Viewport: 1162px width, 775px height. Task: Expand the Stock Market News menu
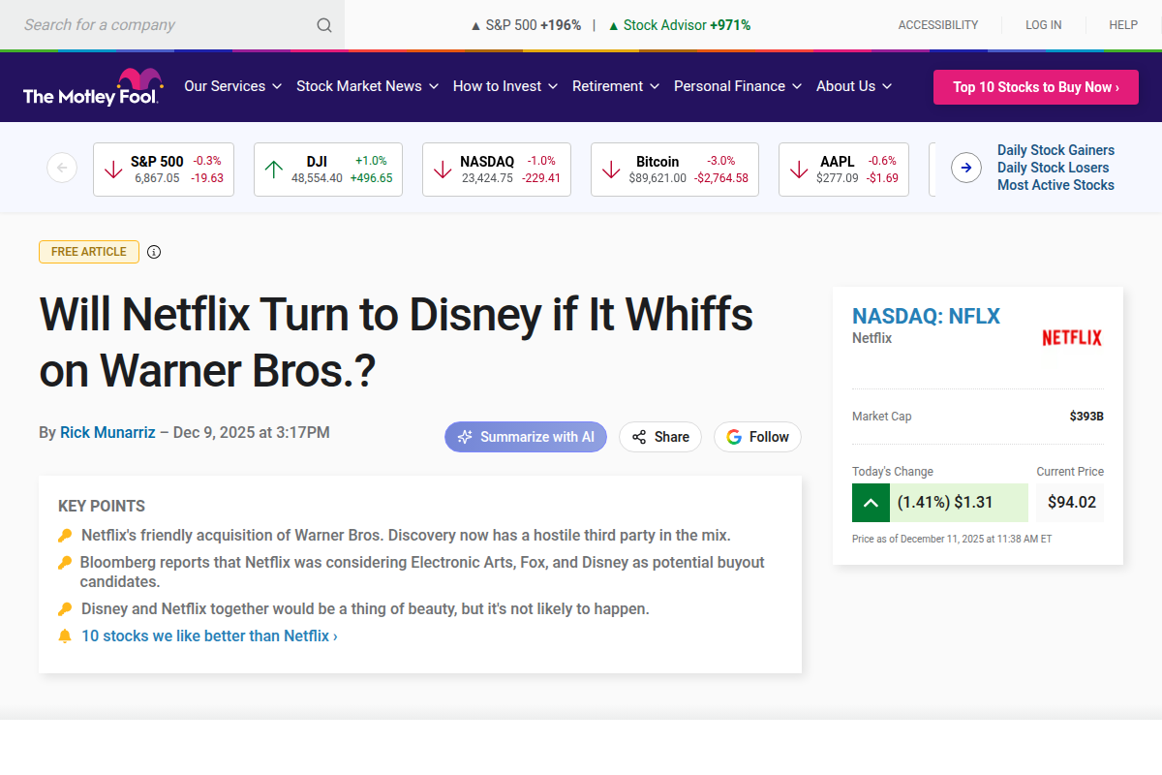coord(368,86)
